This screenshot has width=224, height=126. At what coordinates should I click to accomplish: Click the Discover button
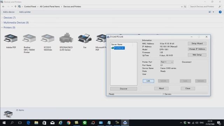(124, 89)
